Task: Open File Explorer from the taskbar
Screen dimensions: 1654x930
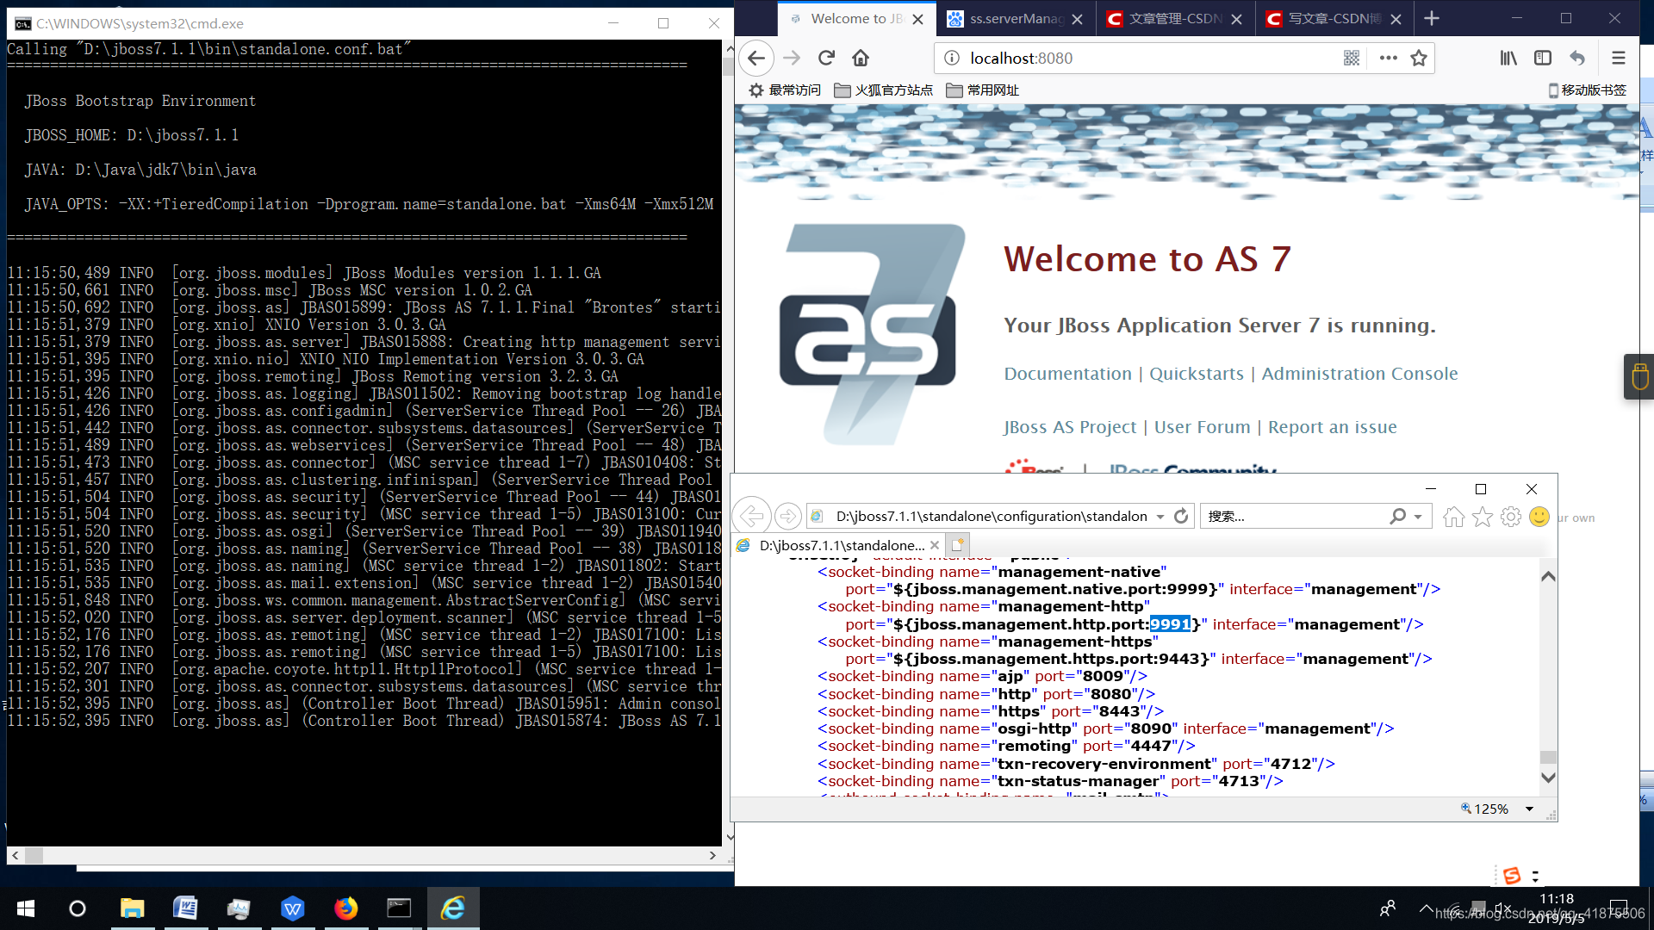Action: coord(131,908)
